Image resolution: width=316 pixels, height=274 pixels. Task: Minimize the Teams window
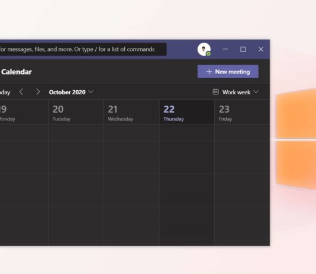pos(225,49)
